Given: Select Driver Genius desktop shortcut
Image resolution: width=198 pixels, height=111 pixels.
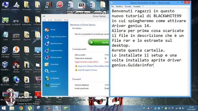Looking at the screenshot, I should (x=5, y=21).
